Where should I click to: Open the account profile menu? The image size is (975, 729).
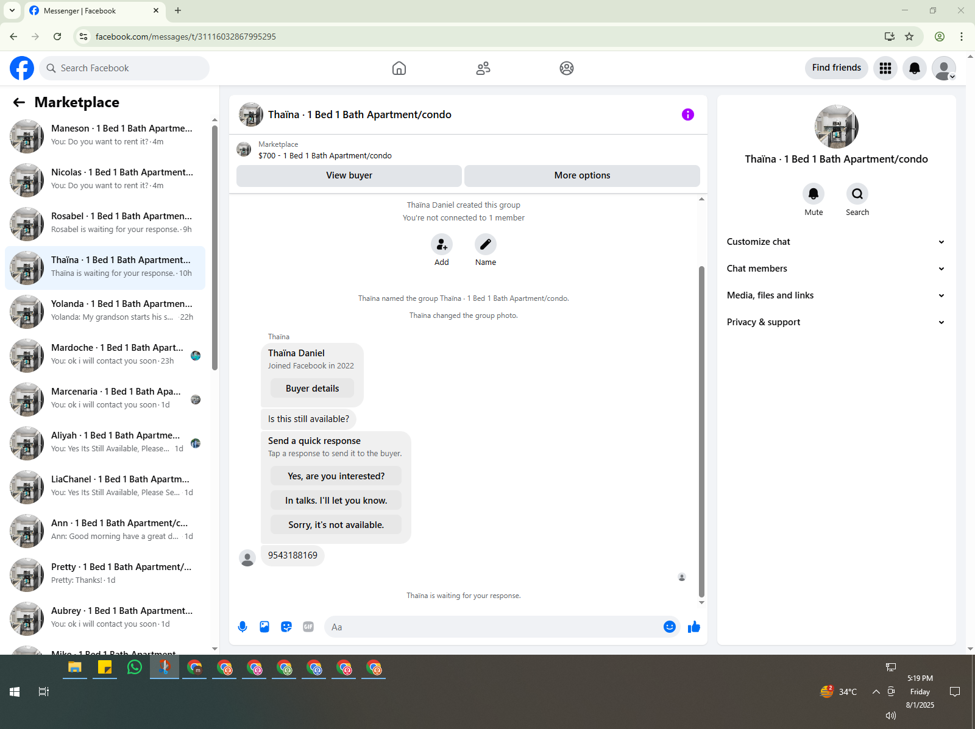(x=944, y=68)
